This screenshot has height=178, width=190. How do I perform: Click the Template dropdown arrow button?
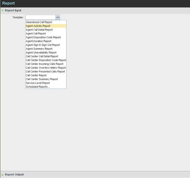(x=58, y=17)
